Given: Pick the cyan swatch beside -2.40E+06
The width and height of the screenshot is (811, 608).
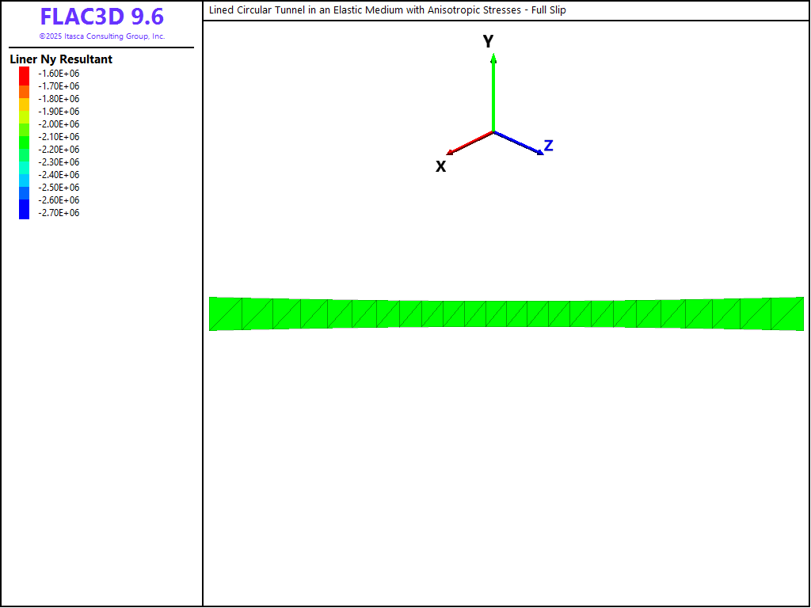Looking at the screenshot, I should tap(25, 175).
